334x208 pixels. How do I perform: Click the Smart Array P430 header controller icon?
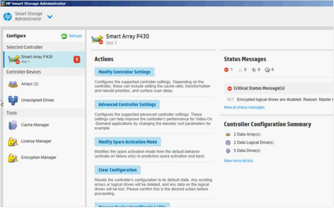(x=97, y=39)
